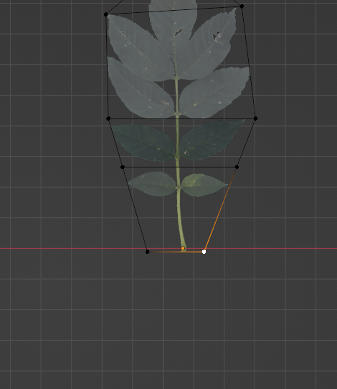Select the white highlighted vertex at bottom right

coord(204,252)
